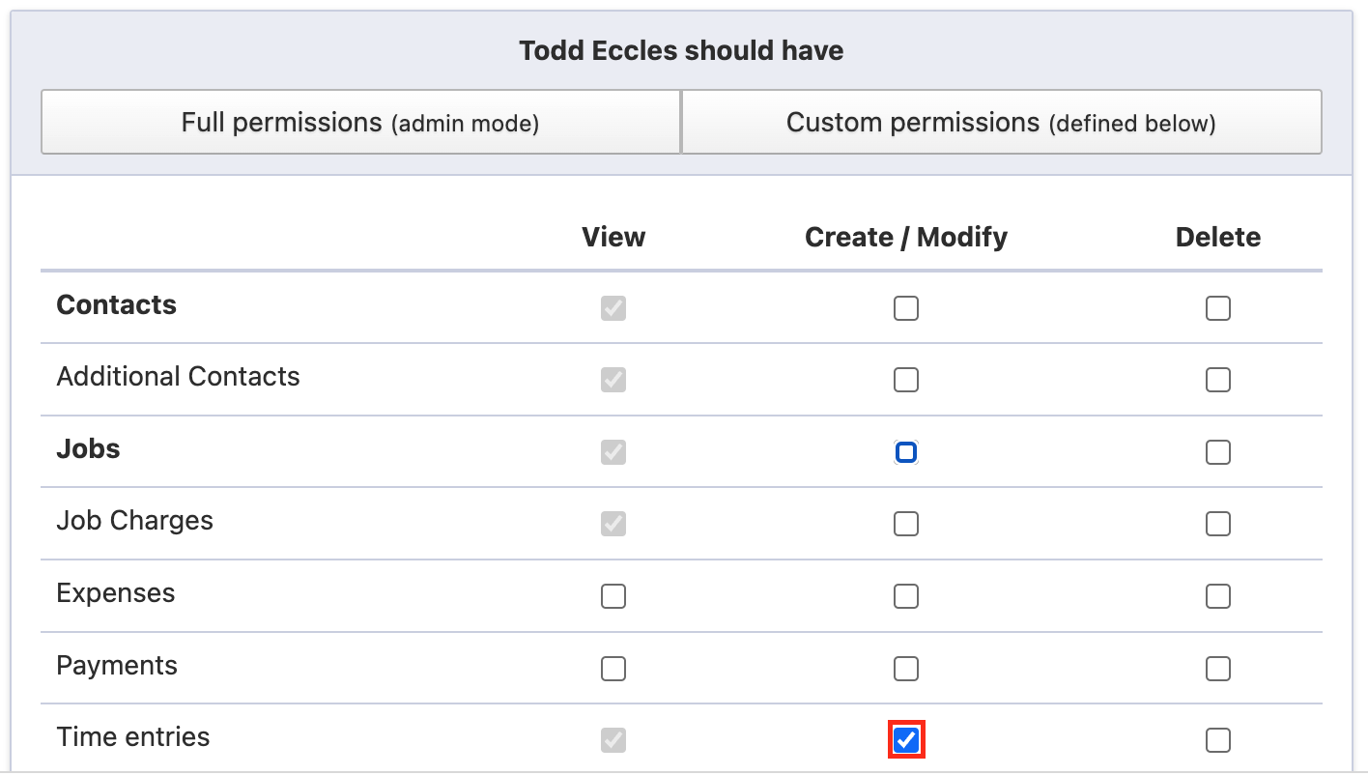Image resolution: width=1368 pixels, height=775 pixels.
Task: Uncheck Create / Modify for Time entries
Action: [x=906, y=740]
